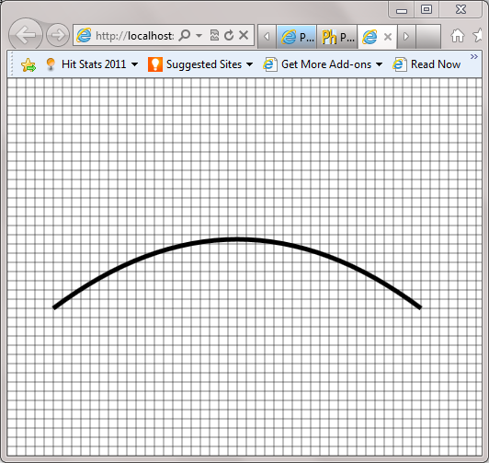The width and height of the screenshot is (489, 463).
Task: Go back to the previous page
Action: [26, 35]
